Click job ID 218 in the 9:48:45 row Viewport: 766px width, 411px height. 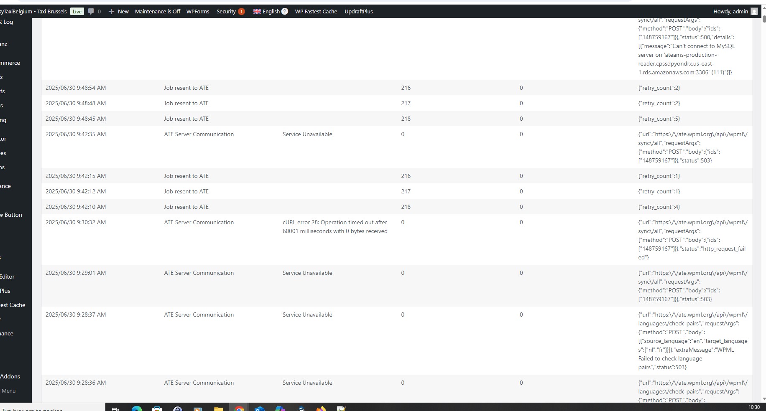(406, 119)
